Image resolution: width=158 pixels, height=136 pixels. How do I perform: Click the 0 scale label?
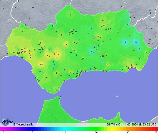33,133
